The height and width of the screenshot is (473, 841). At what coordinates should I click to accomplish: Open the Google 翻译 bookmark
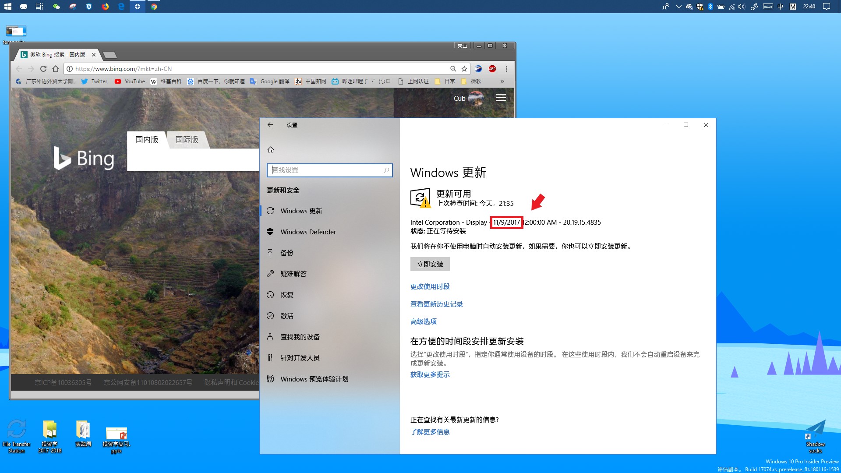[x=270, y=81]
